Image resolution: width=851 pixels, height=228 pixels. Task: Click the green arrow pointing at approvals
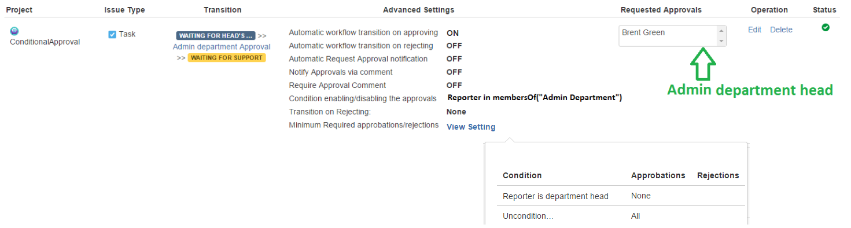click(x=703, y=64)
